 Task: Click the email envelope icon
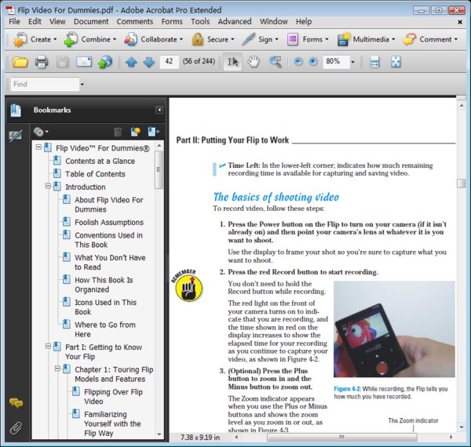point(84,62)
